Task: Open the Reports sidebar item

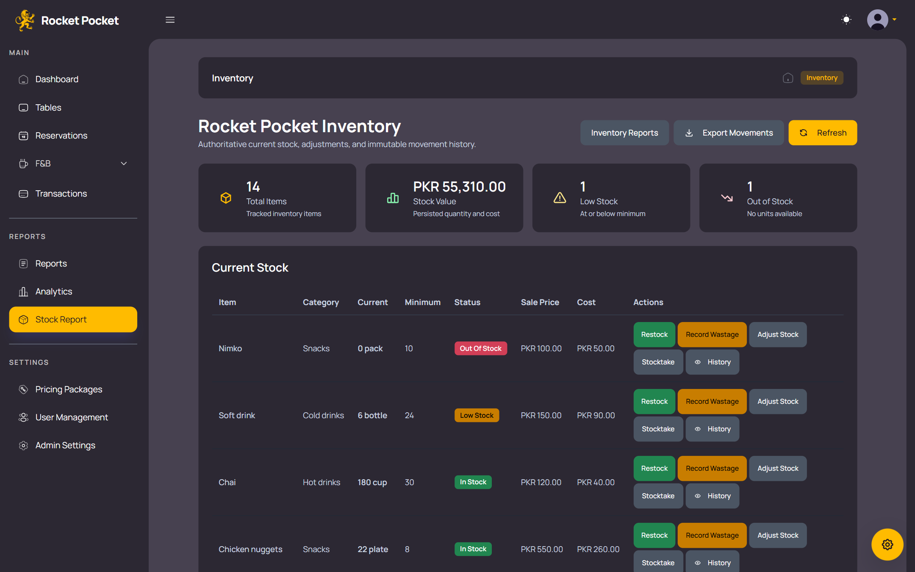Action: (73, 264)
